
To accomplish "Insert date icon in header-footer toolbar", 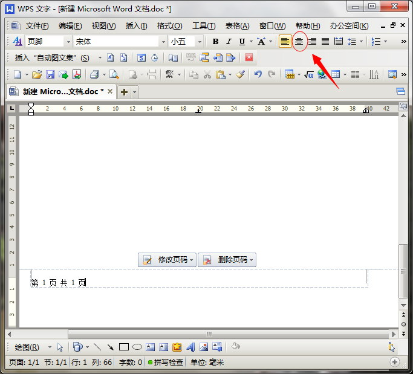I will coord(141,57).
